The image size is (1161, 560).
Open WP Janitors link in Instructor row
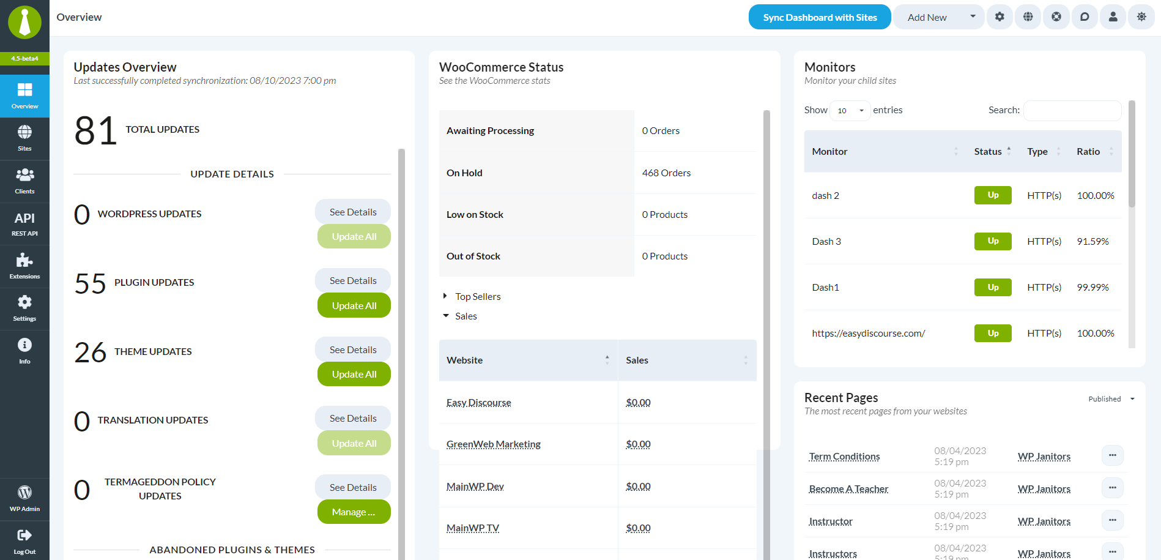tap(1044, 521)
